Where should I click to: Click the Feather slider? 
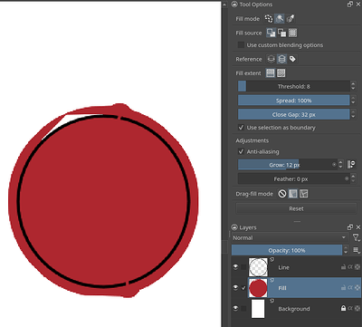click(x=294, y=179)
